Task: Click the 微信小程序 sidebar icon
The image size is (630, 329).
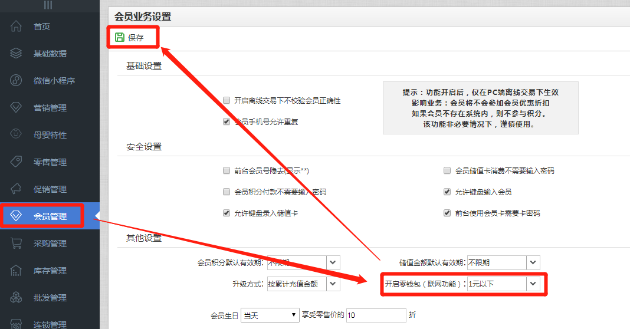Action: (16, 80)
